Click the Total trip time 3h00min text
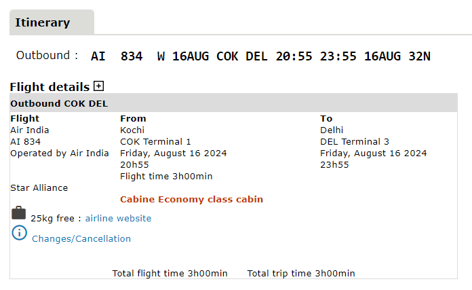Screen dimensions: 472x290 coord(301,273)
